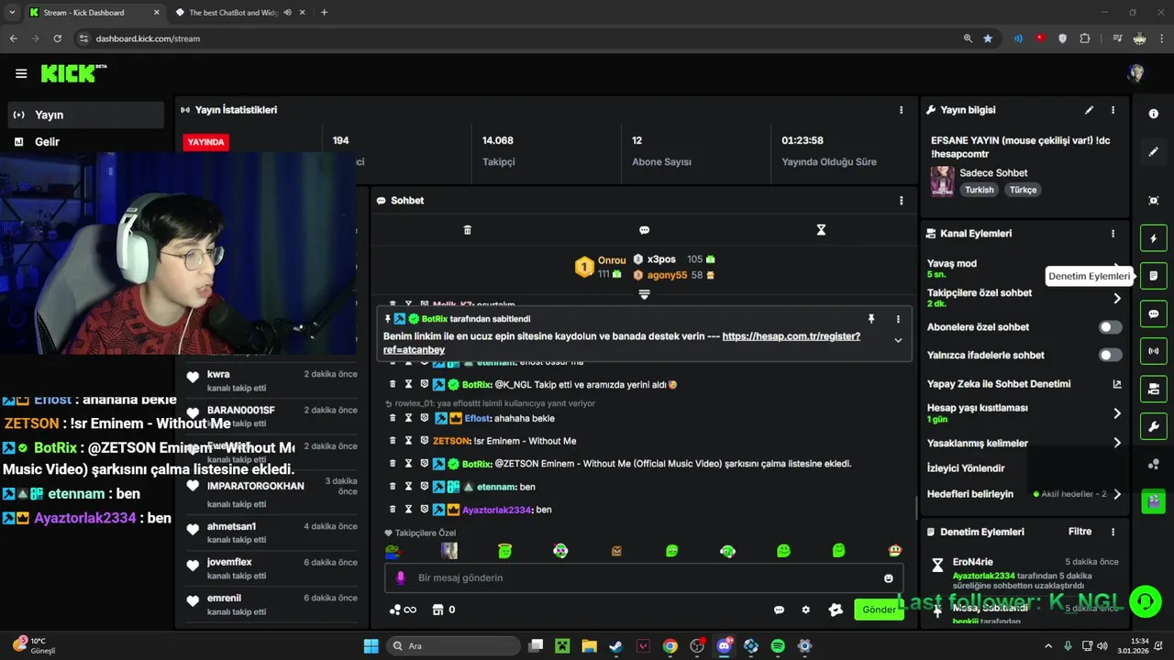This screenshot has height=660, width=1174.
Task: Open pinned message three-dot options
Action: coord(898,319)
